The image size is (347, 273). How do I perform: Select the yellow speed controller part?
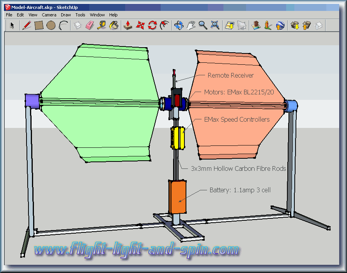tap(177, 138)
